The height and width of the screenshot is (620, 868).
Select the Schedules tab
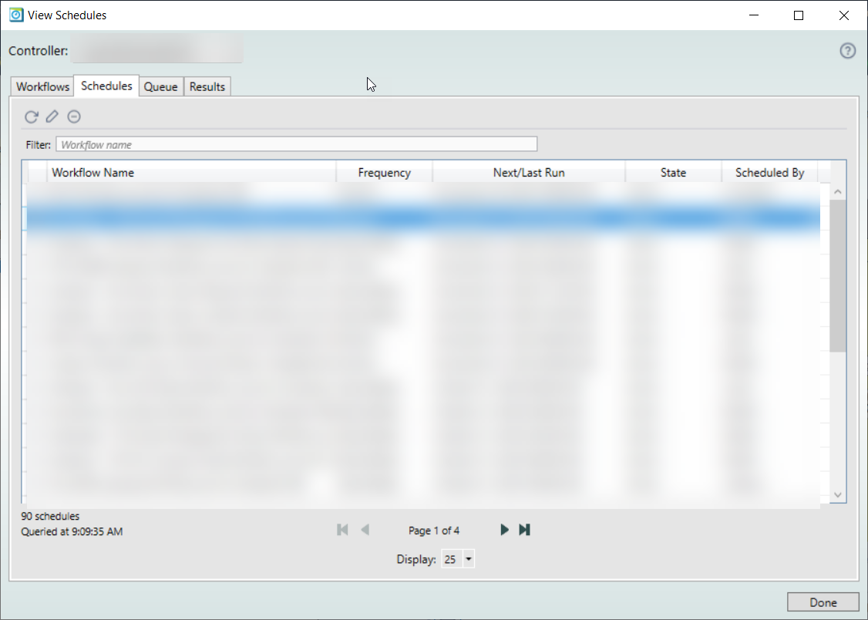click(106, 86)
